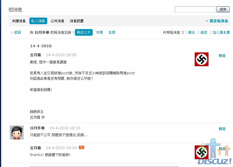This screenshot has width=233, height=167.
Task: Click 加入黑名單 to blacklist the user
Action: point(221,33)
